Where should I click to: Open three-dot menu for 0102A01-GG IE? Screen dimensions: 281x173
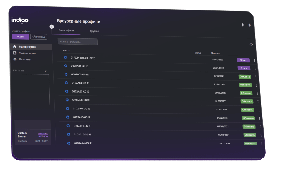coord(255,69)
